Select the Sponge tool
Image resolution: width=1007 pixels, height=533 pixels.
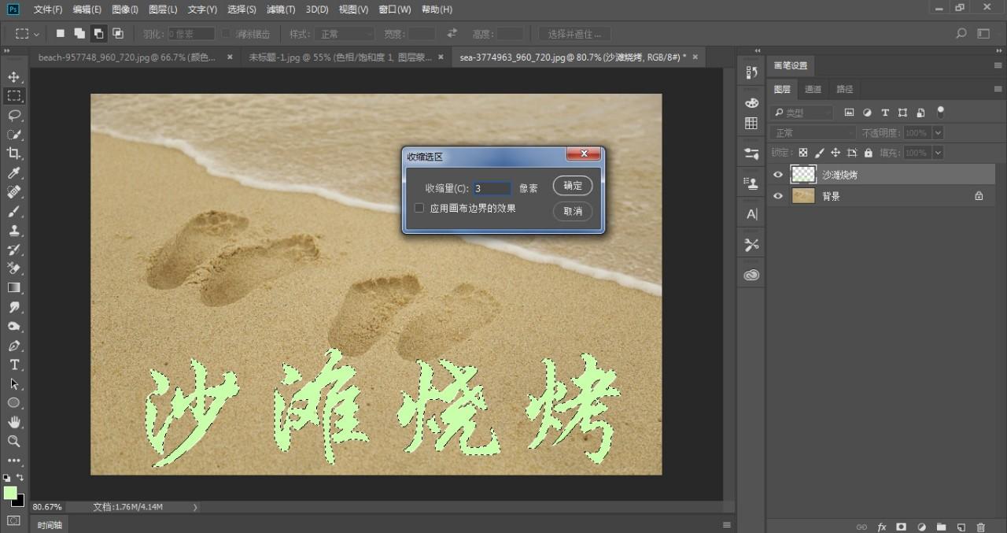click(x=14, y=326)
